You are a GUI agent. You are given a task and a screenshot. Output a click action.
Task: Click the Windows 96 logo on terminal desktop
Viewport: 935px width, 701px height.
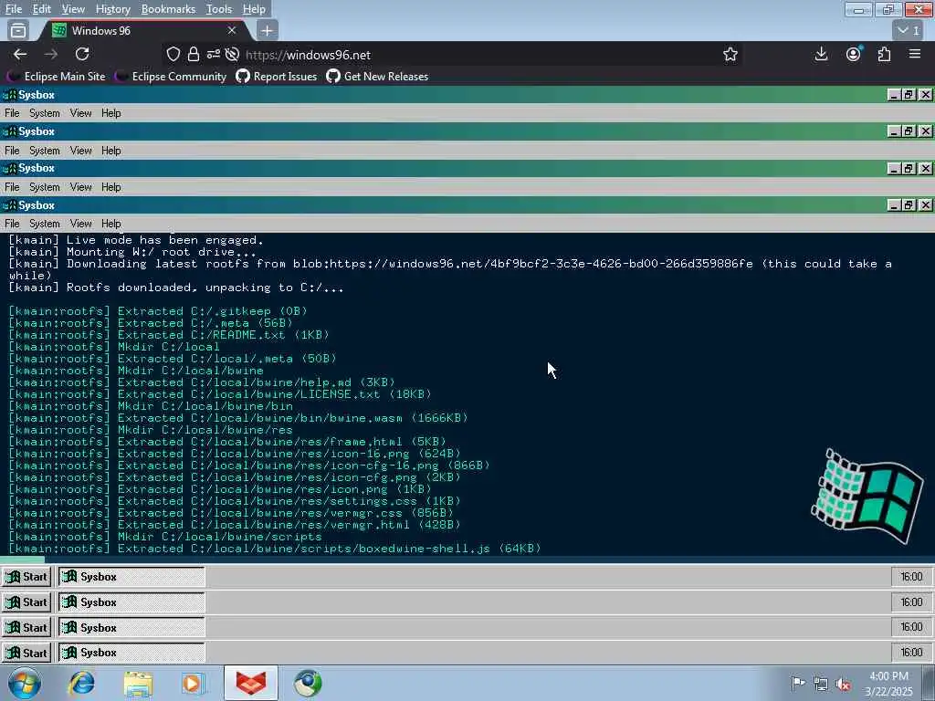(867, 496)
